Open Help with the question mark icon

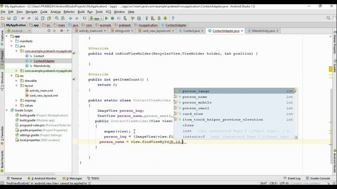tap(173, 18)
